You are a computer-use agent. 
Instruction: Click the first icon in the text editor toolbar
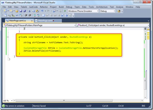(x=5, y=15)
